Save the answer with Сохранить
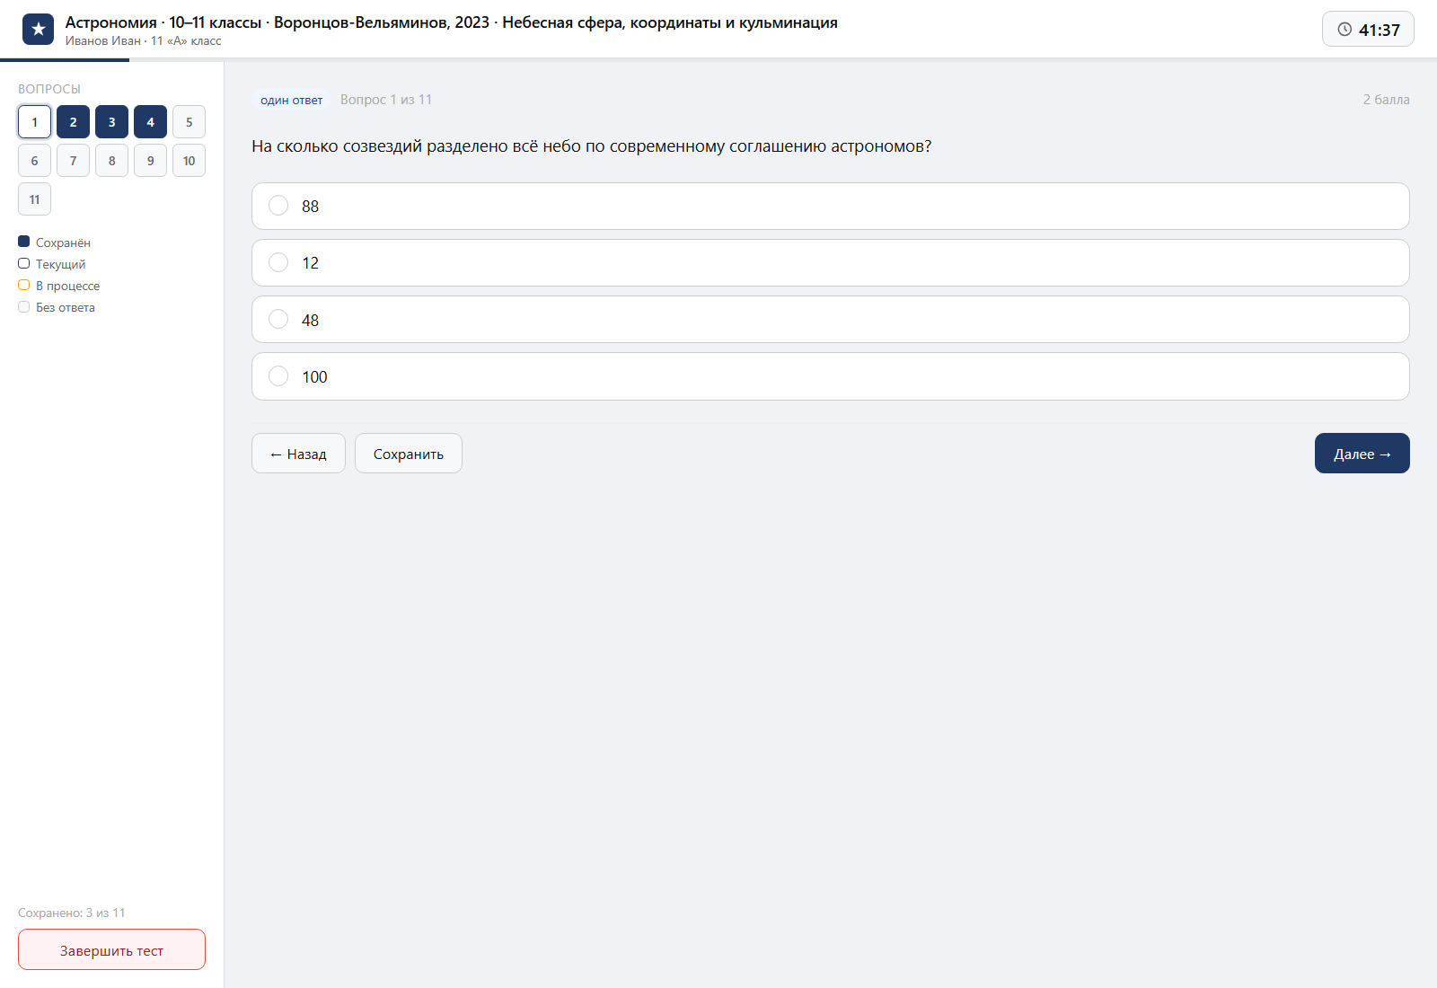1437x988 pixels. 409,454
